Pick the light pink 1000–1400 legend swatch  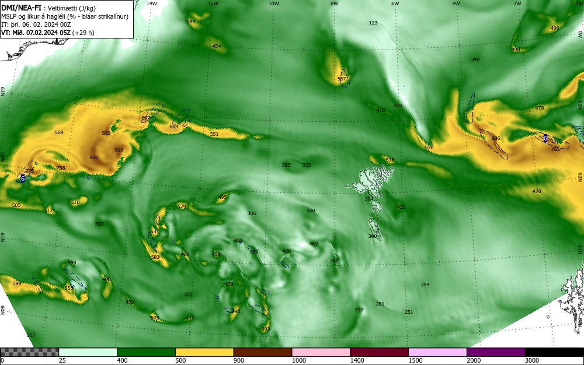pyautogui.click(x=321, y=352)
